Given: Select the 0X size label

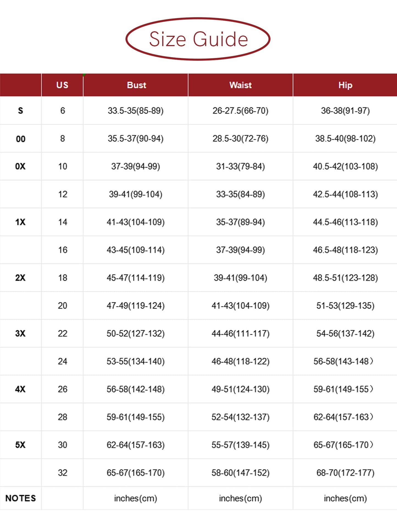Looking at the screenshot, I should point(21,166).
